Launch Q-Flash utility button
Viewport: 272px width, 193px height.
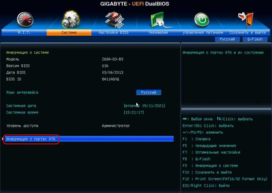pos(255,39)
